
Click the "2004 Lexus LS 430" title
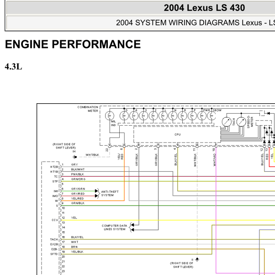point(204,8)
